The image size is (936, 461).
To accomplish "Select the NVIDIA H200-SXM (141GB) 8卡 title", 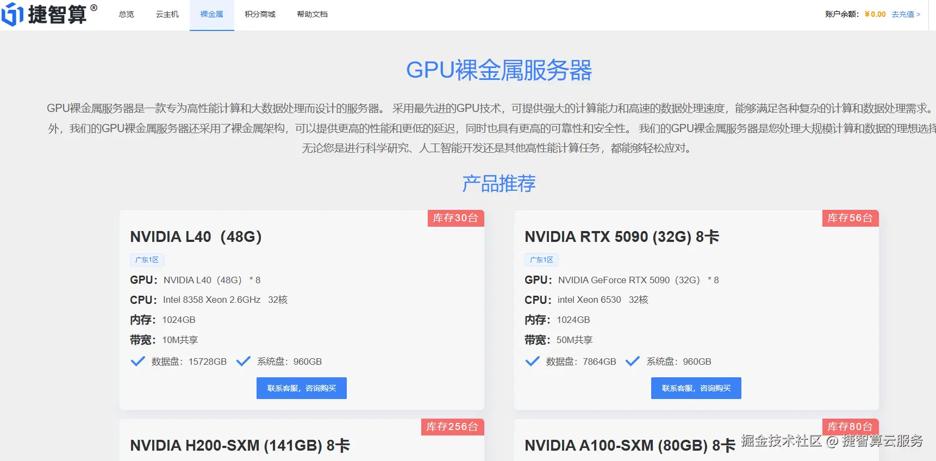I will [240, 446].
